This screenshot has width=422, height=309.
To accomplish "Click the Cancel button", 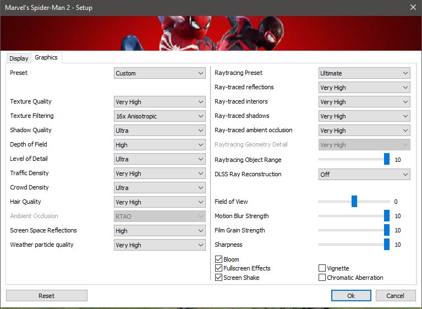I will (396, 296).
